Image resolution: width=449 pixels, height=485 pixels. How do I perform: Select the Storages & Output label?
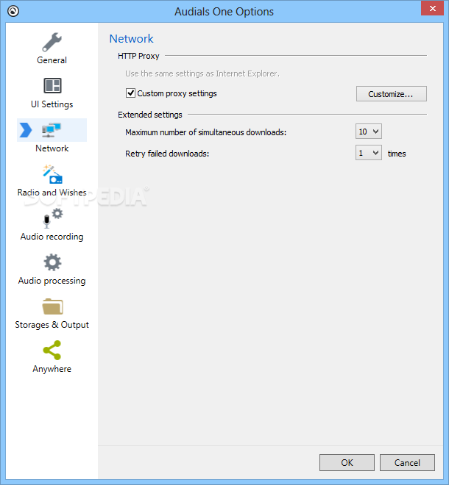(x=52, y=325)
